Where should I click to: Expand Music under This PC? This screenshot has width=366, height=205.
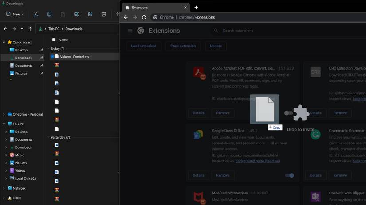(6, 155)
